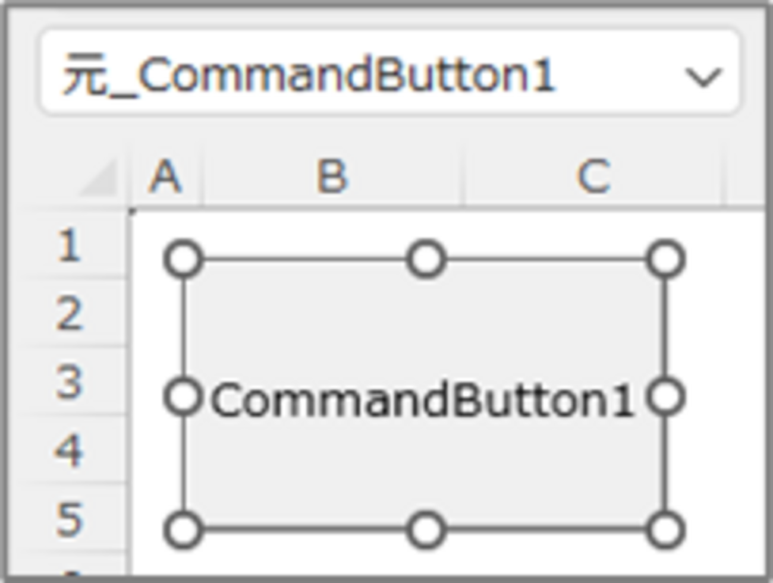Click the top-left resize handle
The width and height of the screenshot is (773, 583).
click(183, 259)
